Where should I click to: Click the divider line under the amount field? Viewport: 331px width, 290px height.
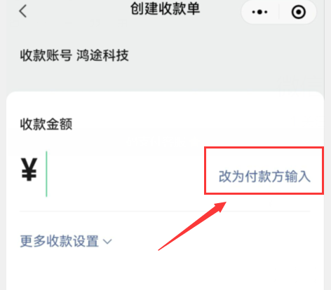(x=165, y=212)
